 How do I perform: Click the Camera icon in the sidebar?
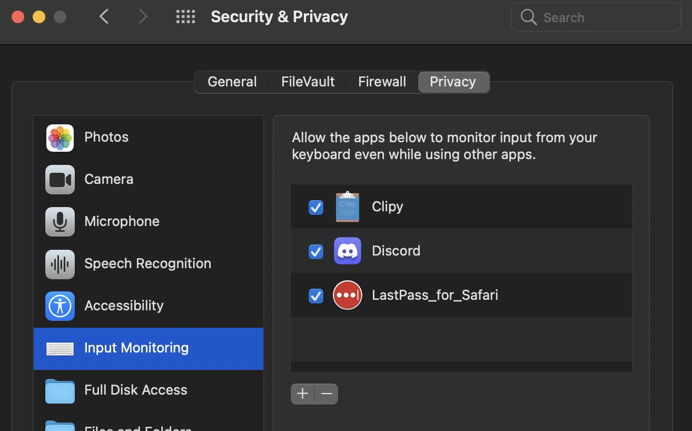(60, 180)
